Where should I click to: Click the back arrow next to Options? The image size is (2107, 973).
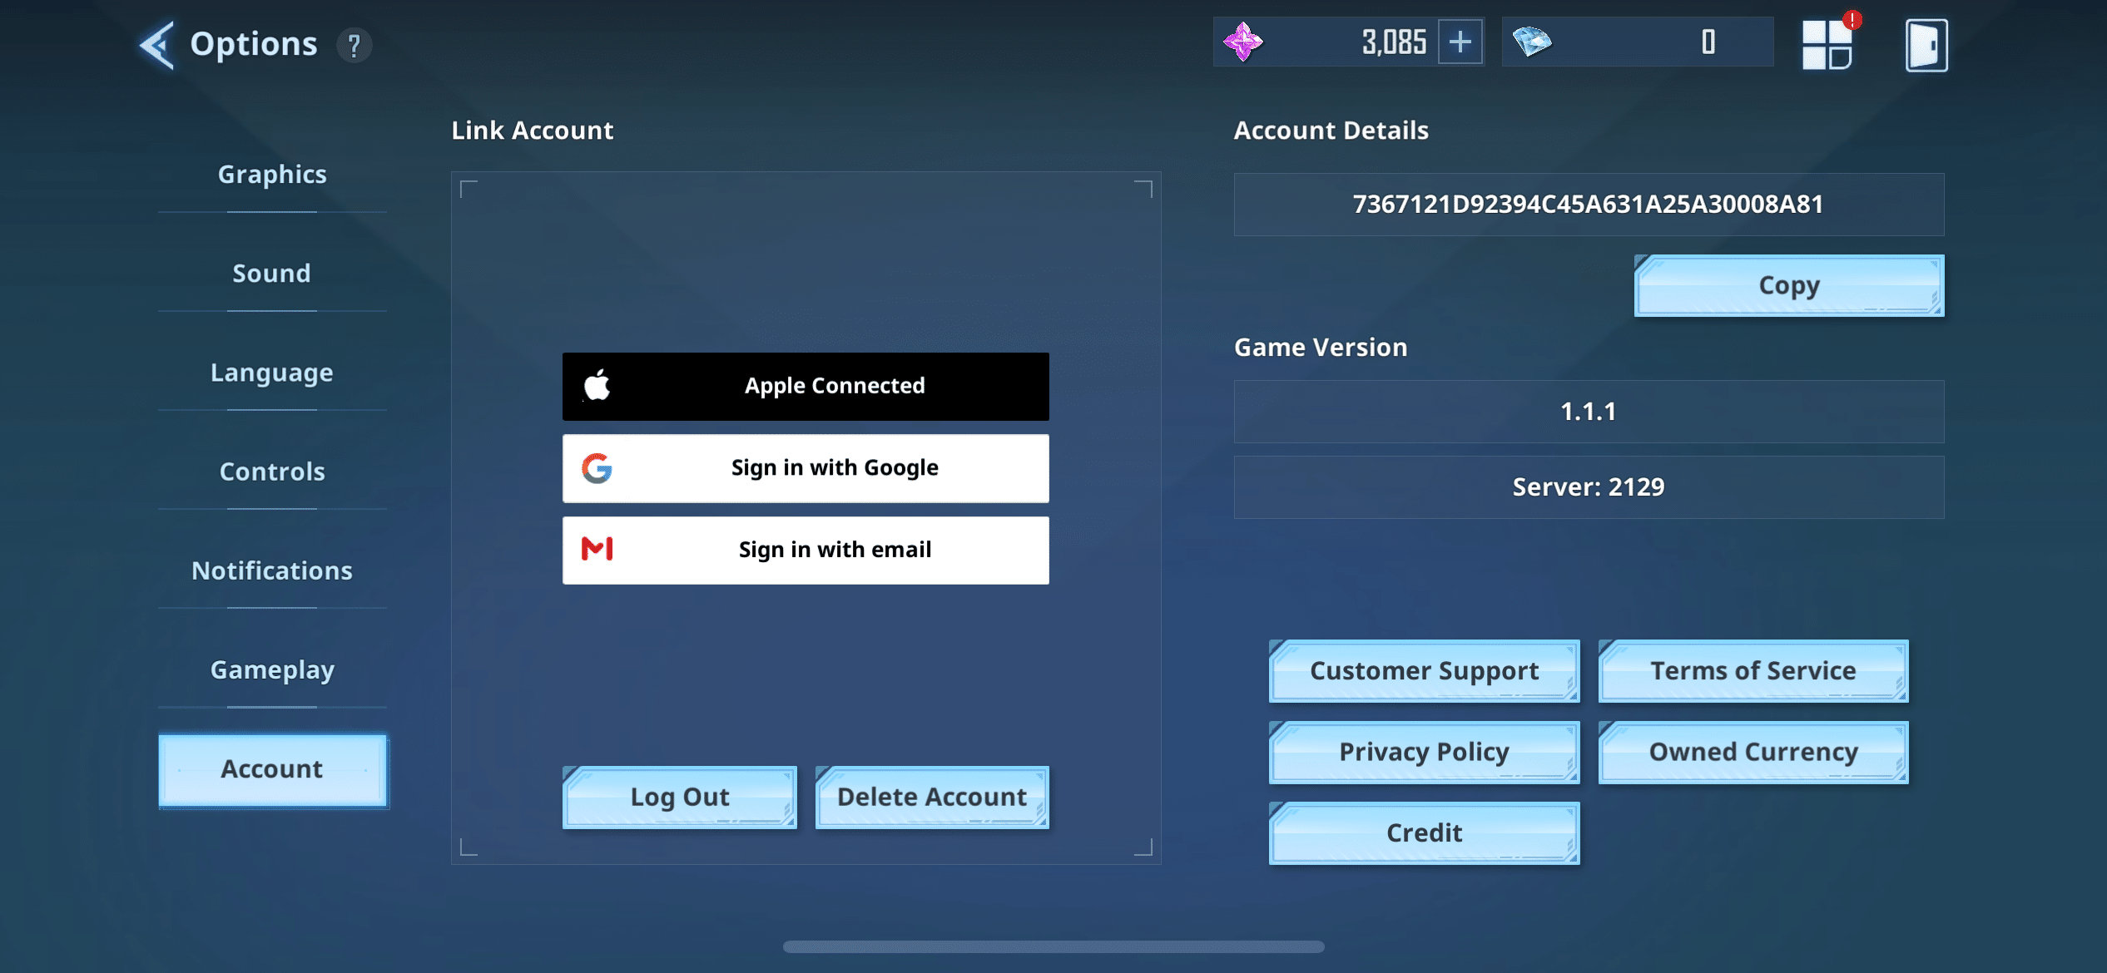[157, 44]
